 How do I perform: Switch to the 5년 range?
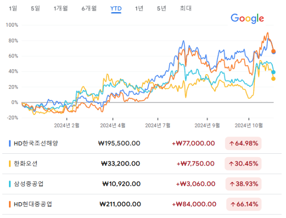point(162,8)
